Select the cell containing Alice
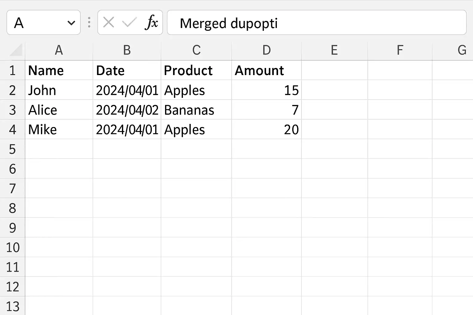 click(59, 110)
